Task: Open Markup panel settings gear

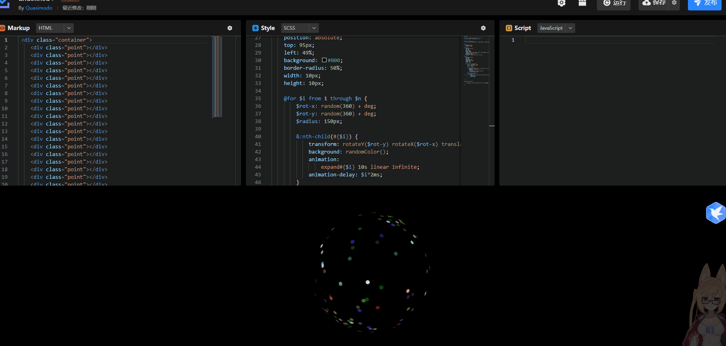Action: pos(230,28)
